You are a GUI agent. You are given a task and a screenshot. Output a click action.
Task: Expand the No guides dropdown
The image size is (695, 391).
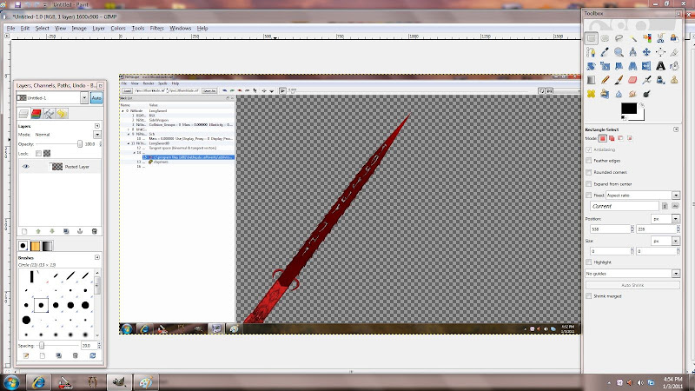coord(632,273)
